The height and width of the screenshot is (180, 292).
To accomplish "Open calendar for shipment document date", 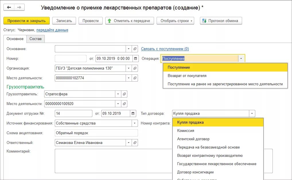I will pos(133,114).
